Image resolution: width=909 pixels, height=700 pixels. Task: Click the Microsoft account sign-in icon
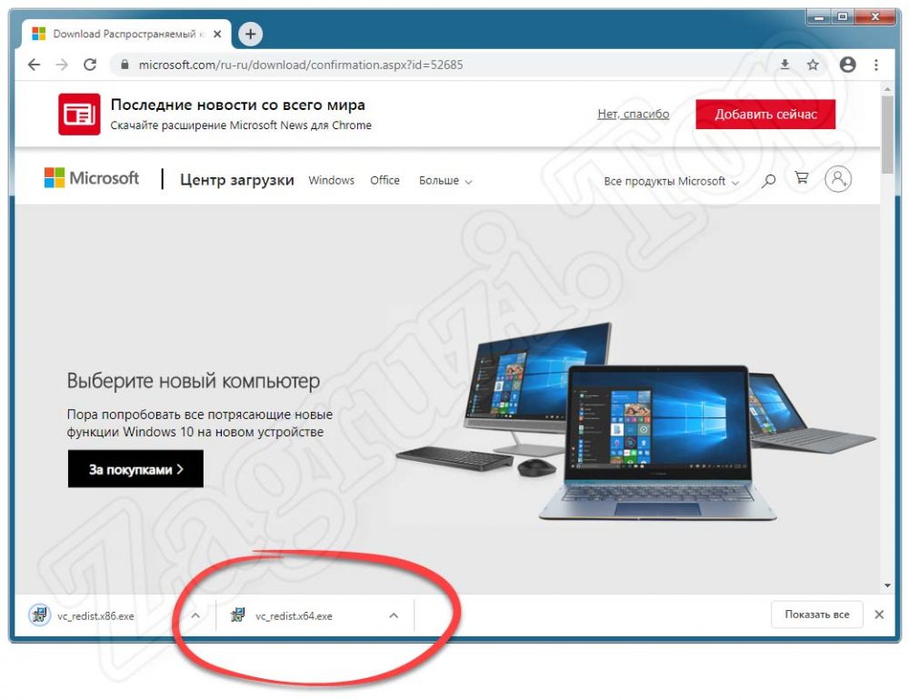click(x=837, y=179)
